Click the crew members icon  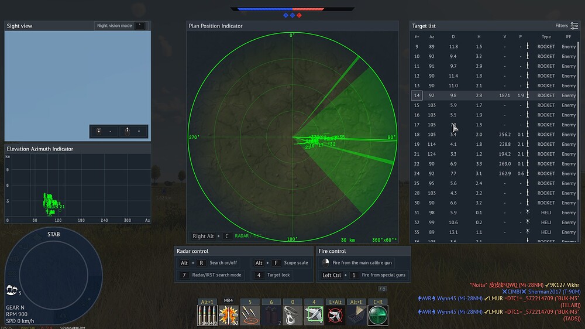pos(11,290)
